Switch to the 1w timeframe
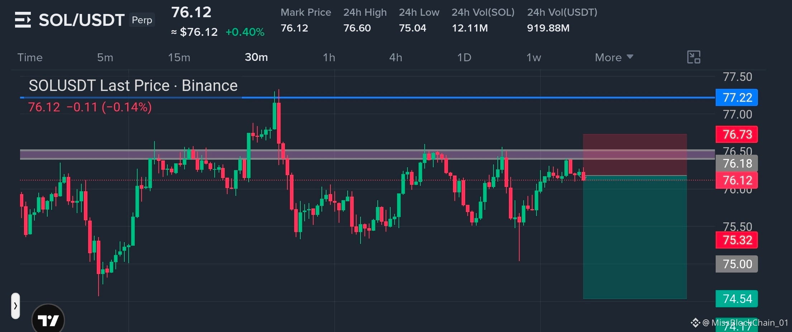The image size is (792, 332). point(534,57)
